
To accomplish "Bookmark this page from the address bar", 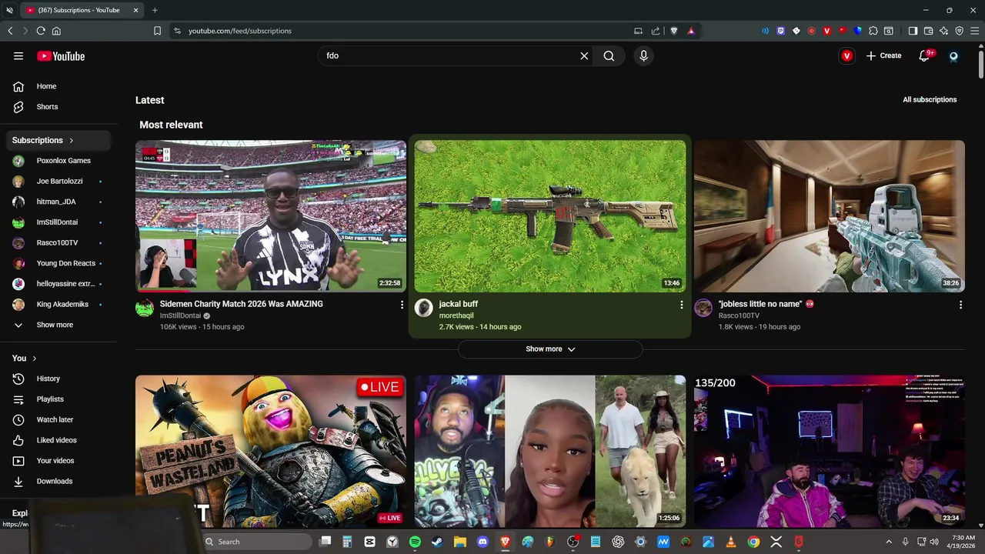I will pyautogui.click(x=157, y=31).
